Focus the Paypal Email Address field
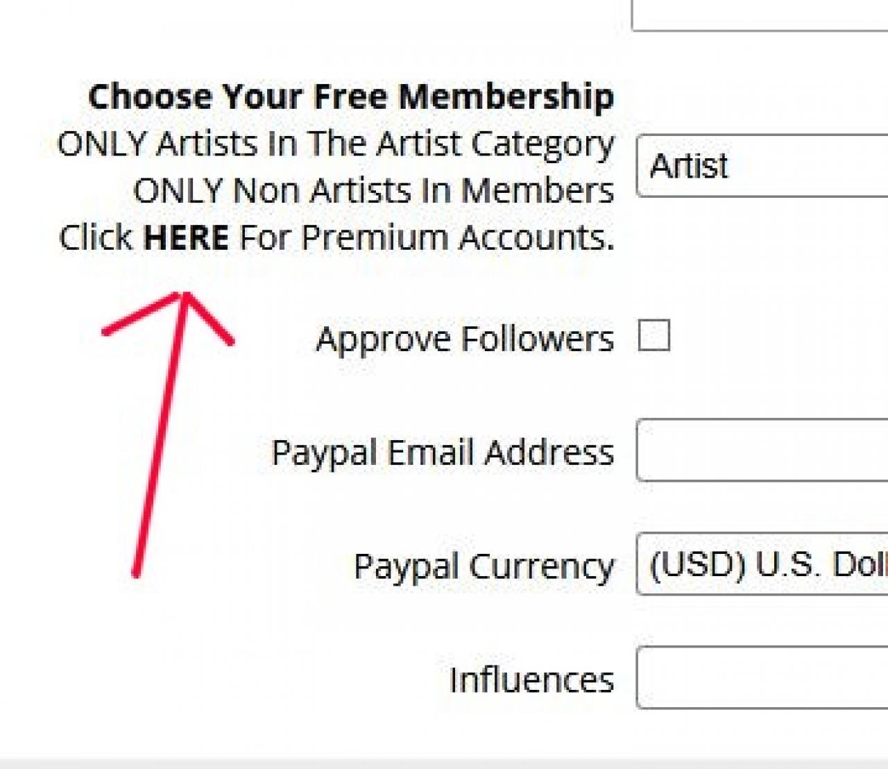This screenshot has width=888, height=769. 762,450
